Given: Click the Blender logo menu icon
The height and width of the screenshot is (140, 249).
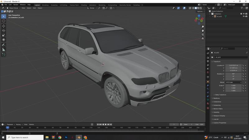Looking at the screenshot, I should [2, 5].
